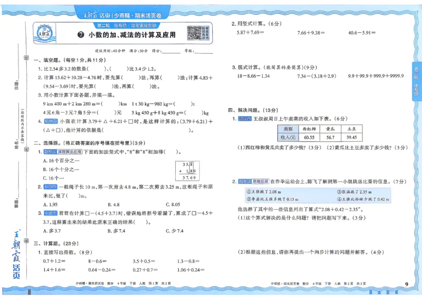
Task: Click the table header cell 黄瓜
Action: pos(331,129)
